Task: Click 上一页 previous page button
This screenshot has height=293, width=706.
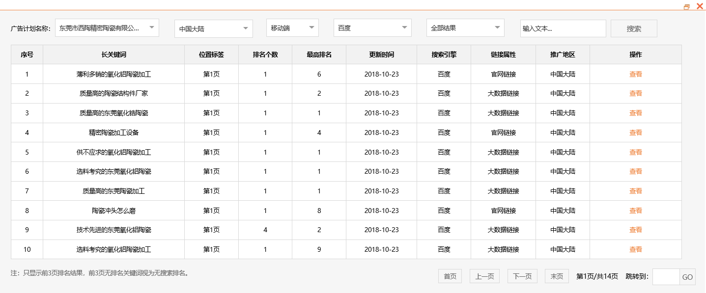Action: [x=484, y=276]
